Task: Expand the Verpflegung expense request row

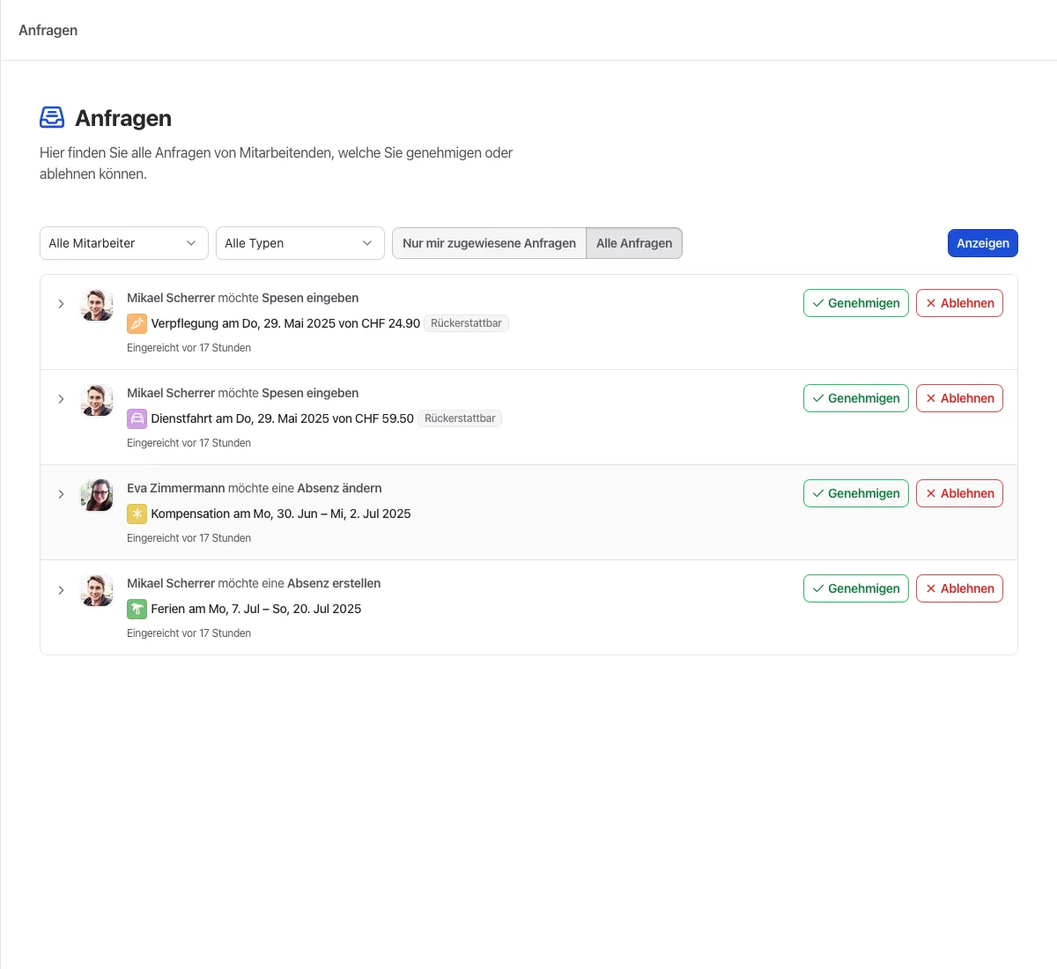Action: pos(61,304)
